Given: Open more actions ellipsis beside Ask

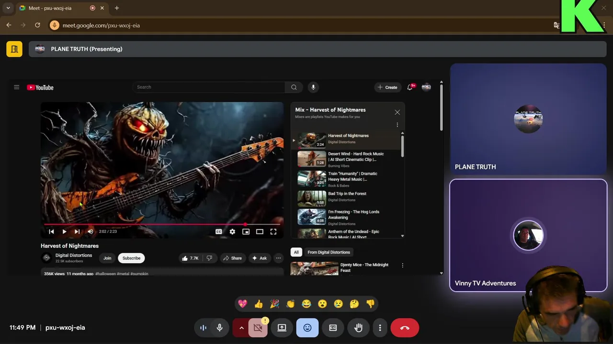Looking at the screenshot, I should tap(278, 258).
